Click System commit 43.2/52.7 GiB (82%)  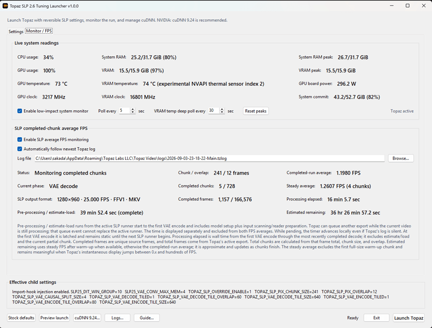coord(357,97)
